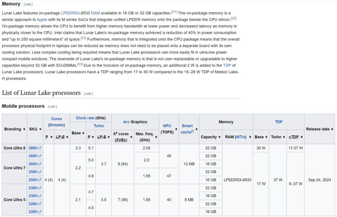Open threads link in table header
The height and width of the screenshot is (217, 337).
(x=56, y=125)
